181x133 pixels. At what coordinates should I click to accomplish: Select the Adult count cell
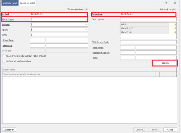coord(173,24)
